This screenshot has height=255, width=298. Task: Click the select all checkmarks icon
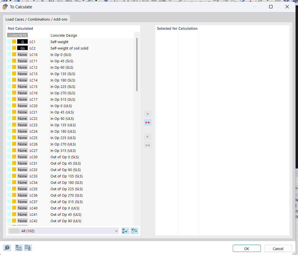(125, 231)
